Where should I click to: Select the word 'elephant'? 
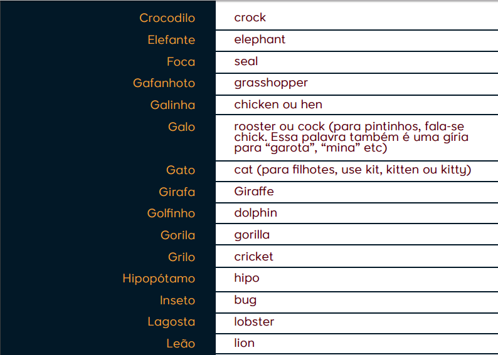tap(260, 39)
